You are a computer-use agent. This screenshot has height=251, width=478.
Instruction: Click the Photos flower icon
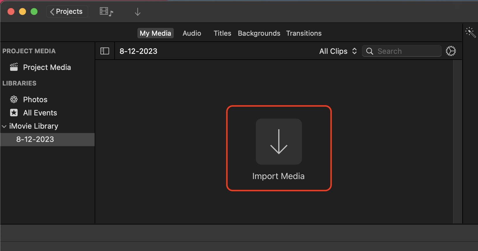point(14,99)
